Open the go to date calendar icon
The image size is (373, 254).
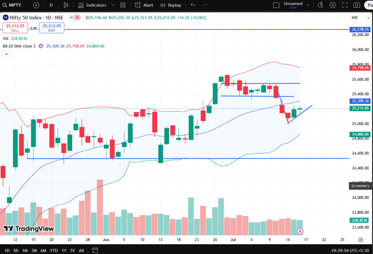pos(95,250)
